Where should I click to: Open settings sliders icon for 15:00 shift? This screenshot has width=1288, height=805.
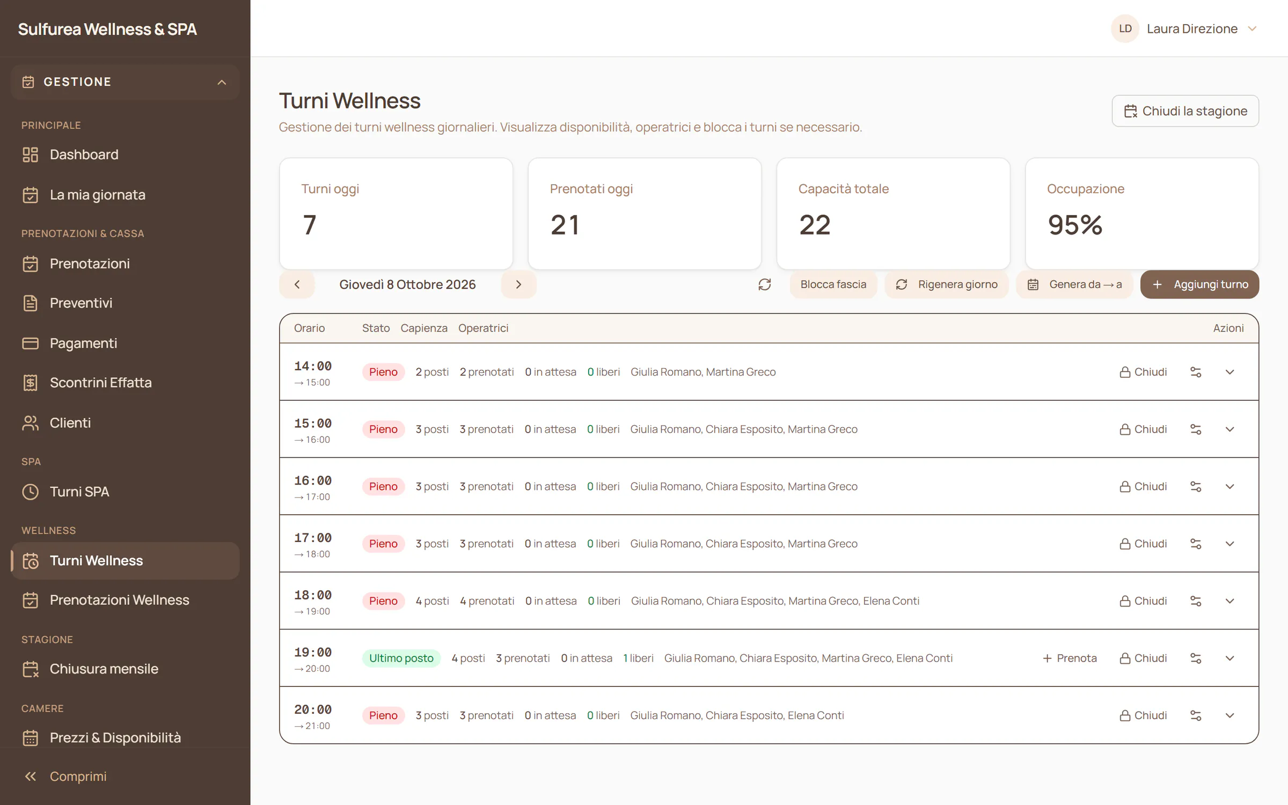coord(1195,429)
